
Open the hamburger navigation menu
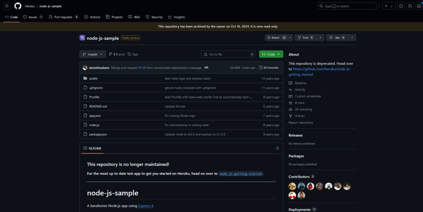click(x=7, y=6)
